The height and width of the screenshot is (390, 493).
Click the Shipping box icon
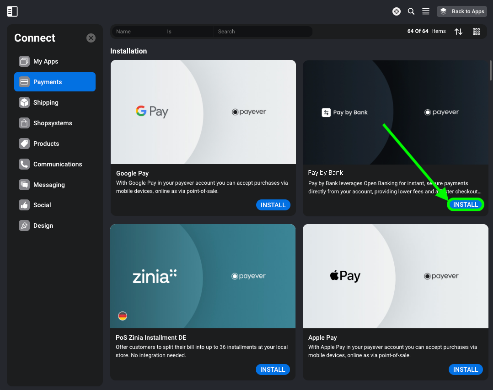[x=24, y=102]
